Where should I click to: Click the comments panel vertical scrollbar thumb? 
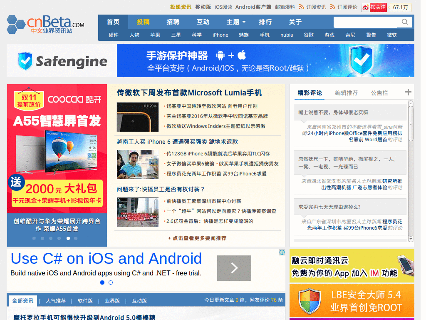(411, 124)
